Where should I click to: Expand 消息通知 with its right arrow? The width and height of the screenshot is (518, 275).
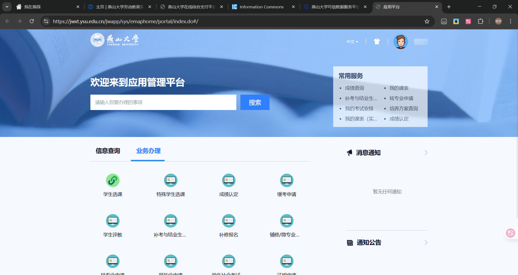(x=426, y=153)
